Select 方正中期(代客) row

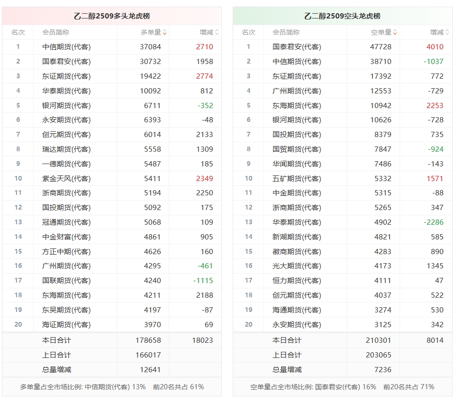112,251
